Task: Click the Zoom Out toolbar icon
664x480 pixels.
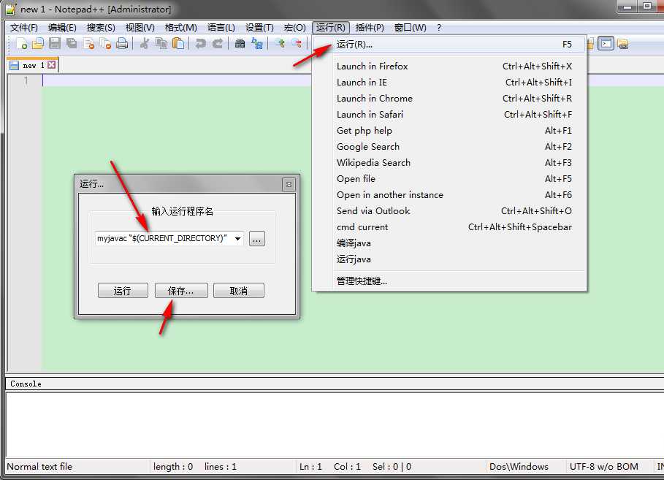Action: click(x=297, y=44)
